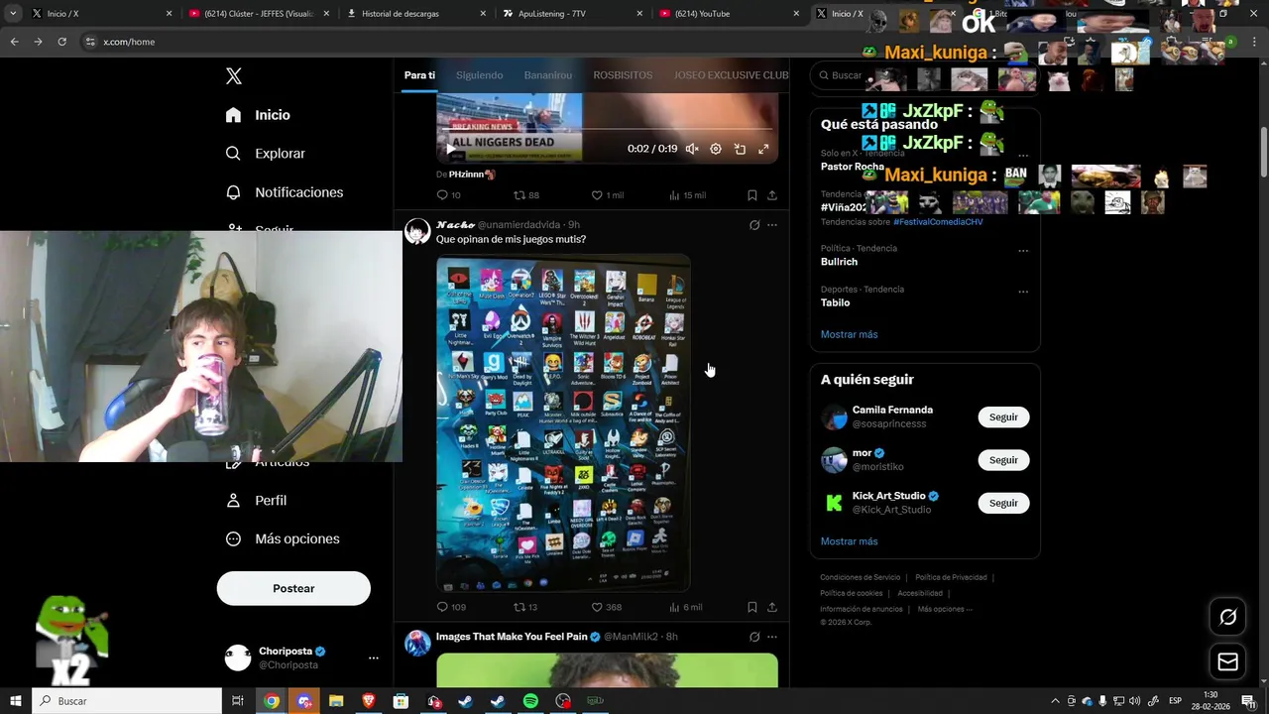Open Brave browser from the taskbar
Screen dimensions: 1269x714
pyautogui.click(x=369, y=701)
